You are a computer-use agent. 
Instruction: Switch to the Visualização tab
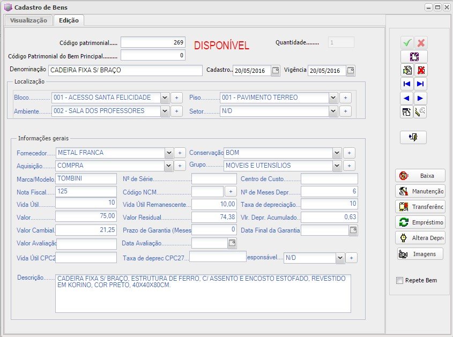29,20
